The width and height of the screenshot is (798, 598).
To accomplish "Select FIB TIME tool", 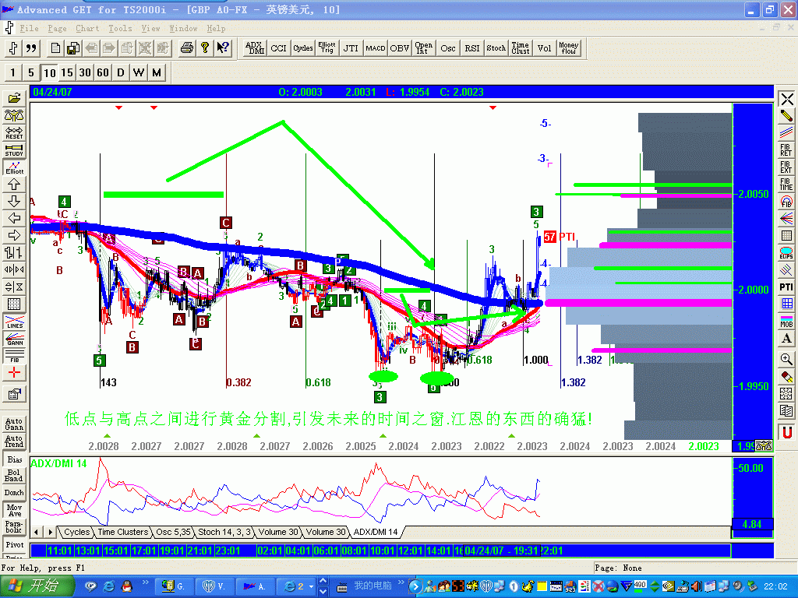I will click(x=786, y=185).
